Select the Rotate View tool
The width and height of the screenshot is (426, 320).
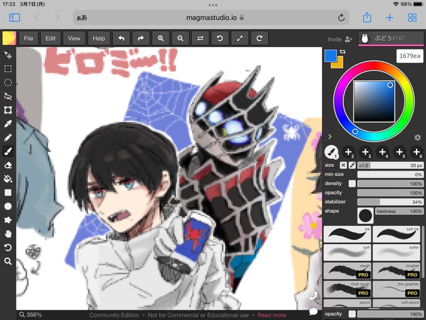pos(8,247)
